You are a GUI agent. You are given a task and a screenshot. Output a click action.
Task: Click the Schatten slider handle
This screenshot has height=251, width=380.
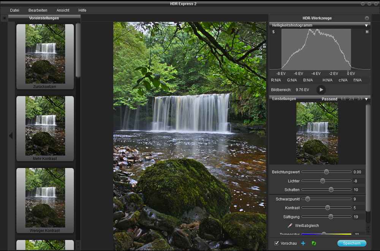point(331,190)
